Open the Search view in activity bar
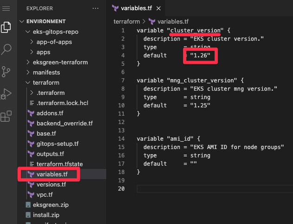 coord(6,49)
